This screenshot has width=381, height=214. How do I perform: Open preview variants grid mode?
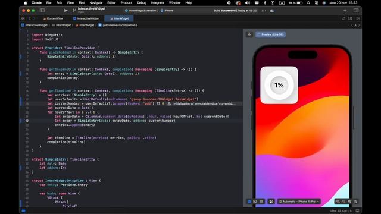[261, 202]
